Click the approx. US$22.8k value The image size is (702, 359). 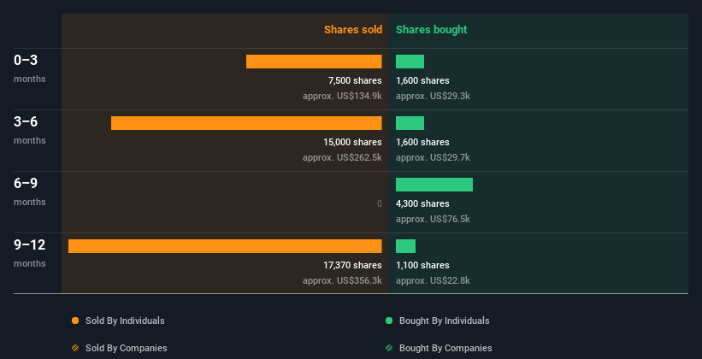[433, 280]
